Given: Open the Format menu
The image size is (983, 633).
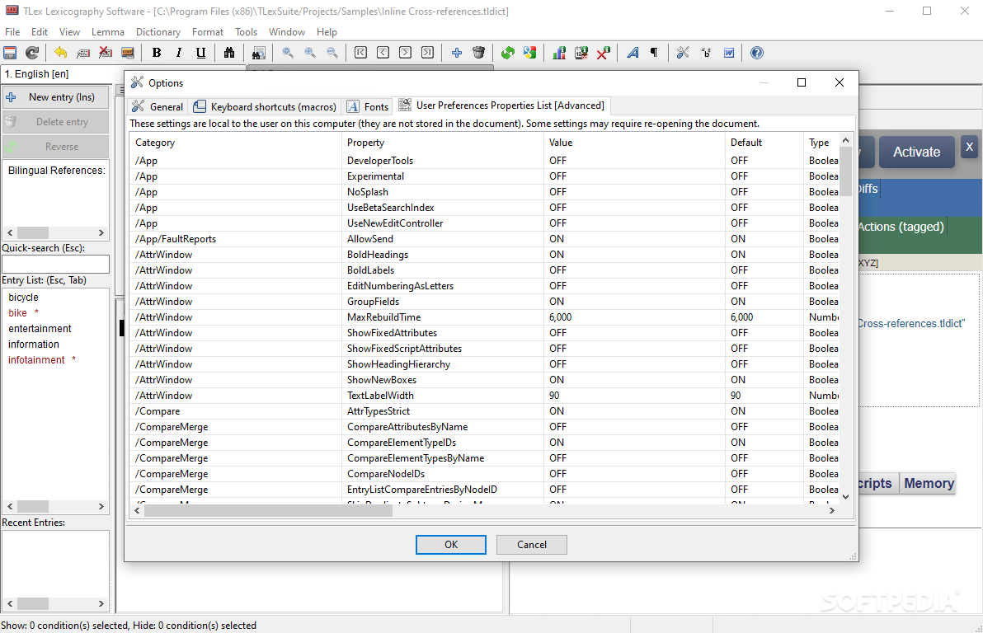Looking at the screenshot, I should click(208, 32).
